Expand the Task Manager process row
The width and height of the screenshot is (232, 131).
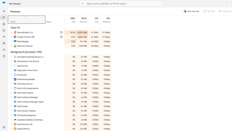click(x=11, y=41)
